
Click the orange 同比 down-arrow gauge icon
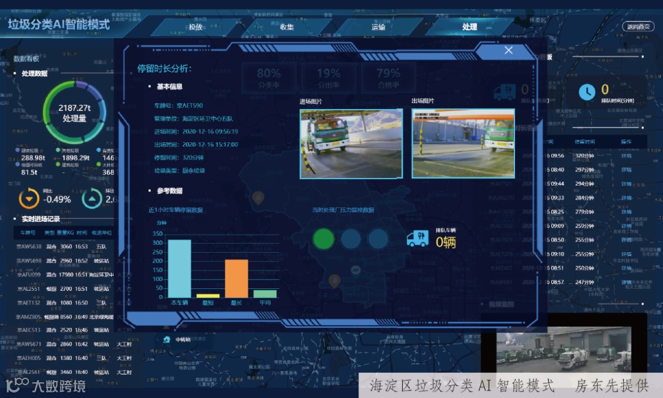point(29,199)
